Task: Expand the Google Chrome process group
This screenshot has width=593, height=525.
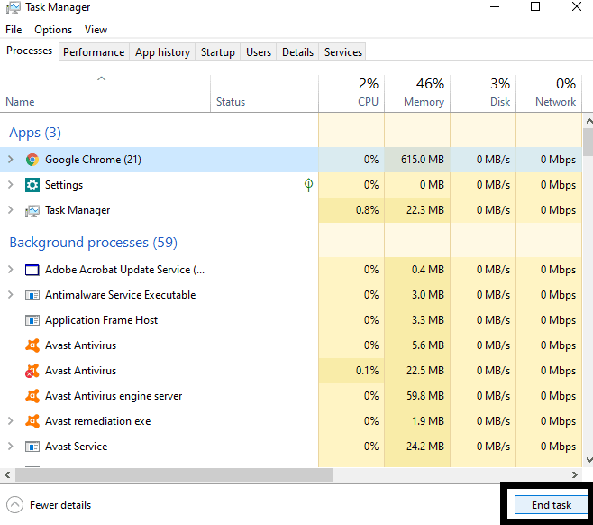Action: click(11, 160)
